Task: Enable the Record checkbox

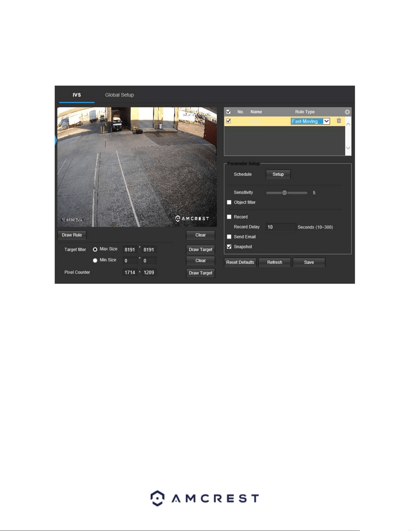Action: 229,217
